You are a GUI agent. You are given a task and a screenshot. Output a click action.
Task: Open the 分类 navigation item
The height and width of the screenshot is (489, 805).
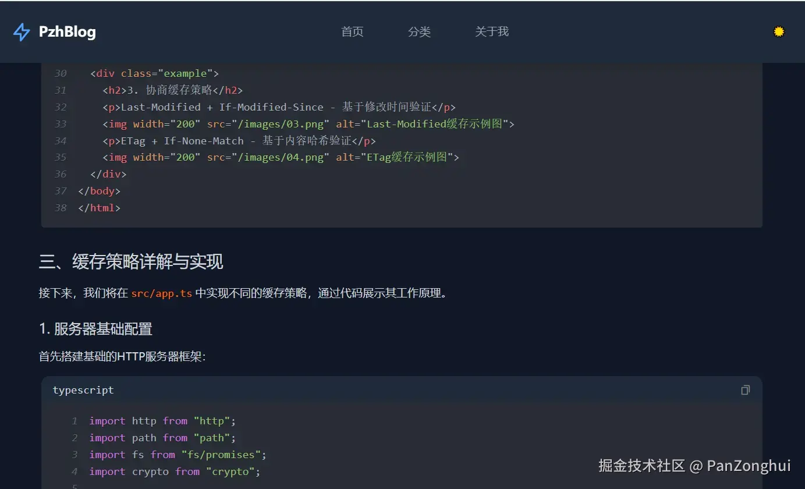420,32
